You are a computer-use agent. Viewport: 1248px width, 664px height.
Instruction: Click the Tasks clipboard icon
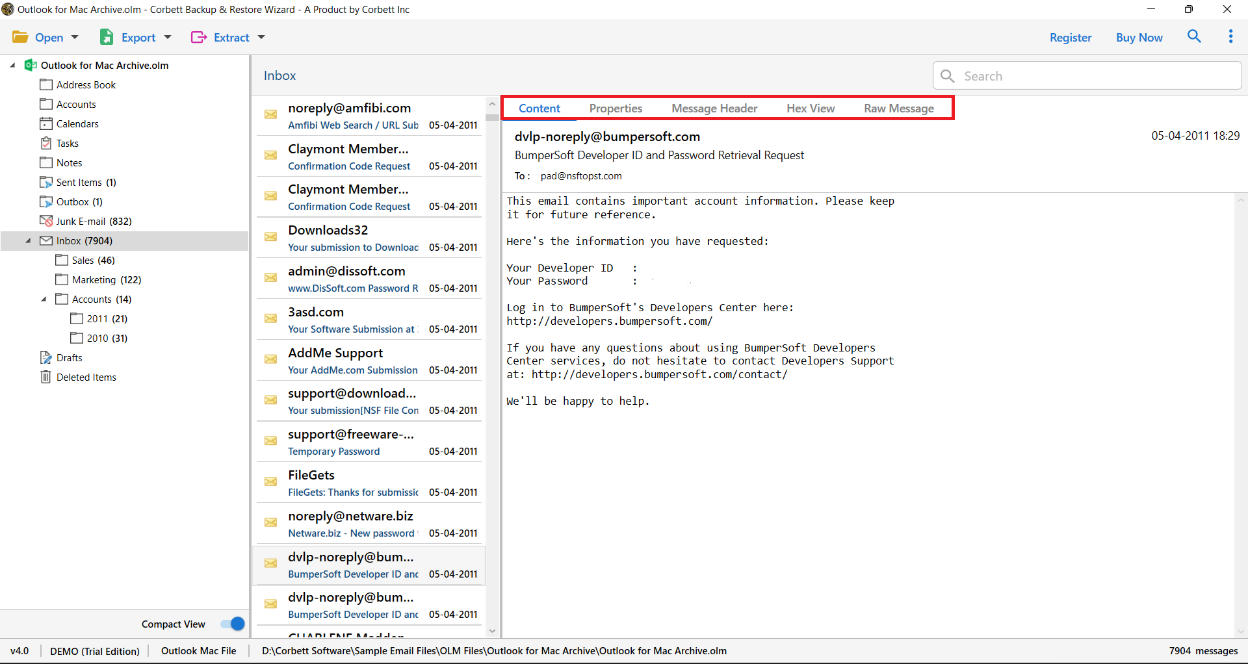[46, 143]
